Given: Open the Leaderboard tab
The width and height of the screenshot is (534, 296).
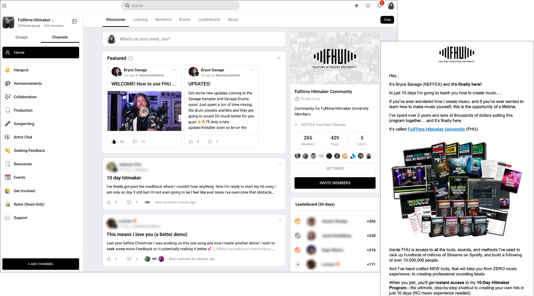Looking at the screenshot, I should coord(209,19).
